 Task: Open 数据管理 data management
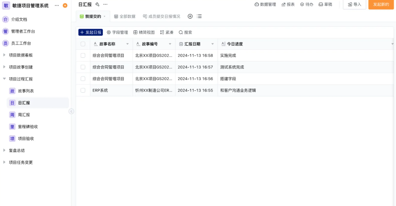[x=265, y=5]
